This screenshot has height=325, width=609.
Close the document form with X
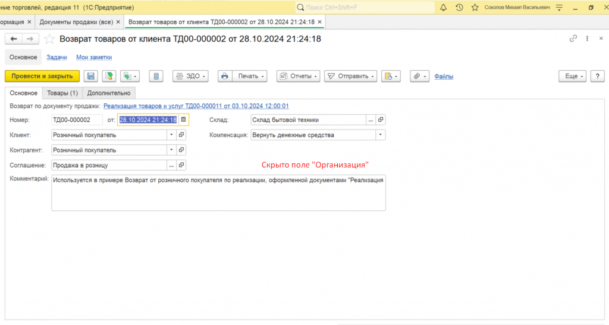[x=601, y=39]
